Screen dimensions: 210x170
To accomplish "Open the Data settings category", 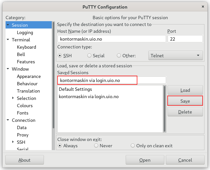I will tap(22, 128).
